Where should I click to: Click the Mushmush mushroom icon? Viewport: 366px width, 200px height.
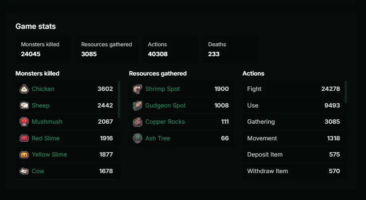(x=24, y=122)
